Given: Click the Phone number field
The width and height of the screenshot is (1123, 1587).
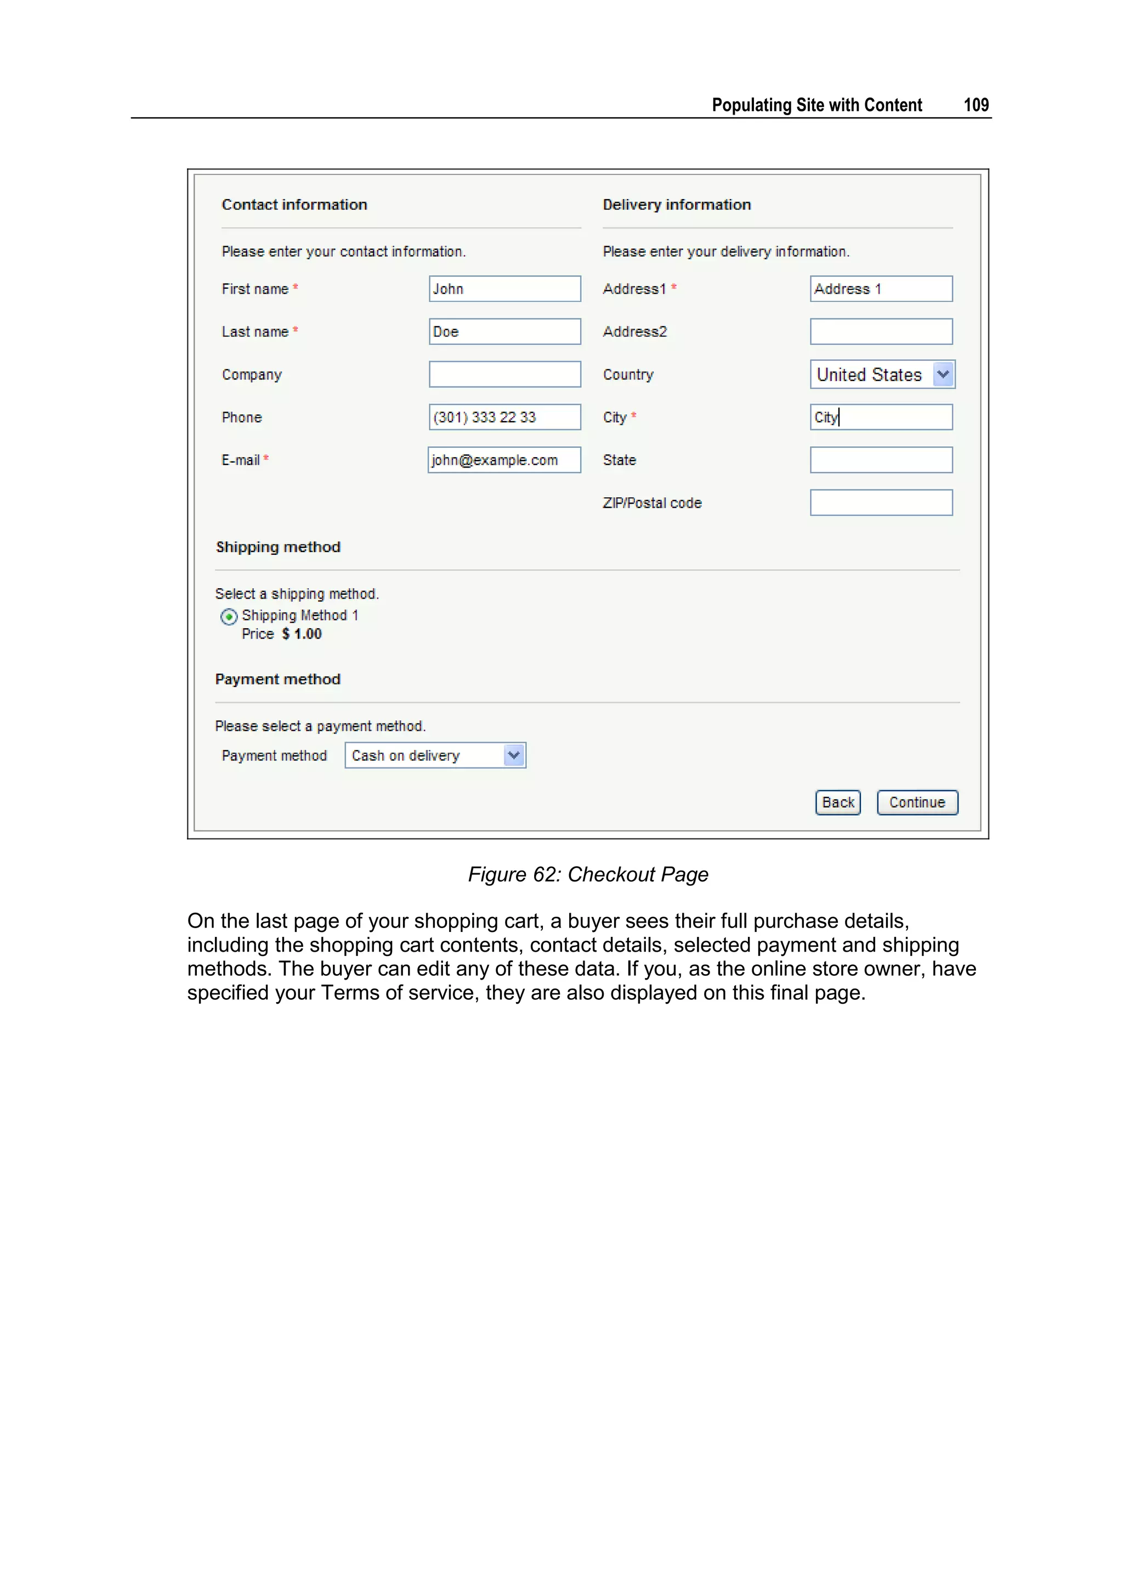Looking at the screenshot, I should pyautogui.click(x=504, y=418).
